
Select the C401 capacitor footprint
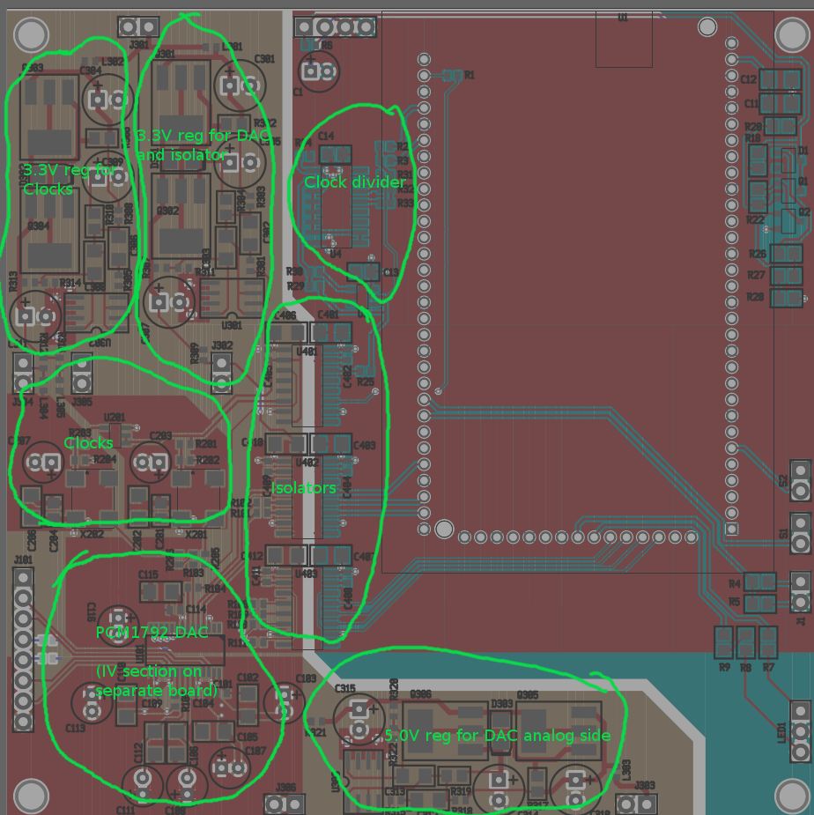(x=331, y=333)
